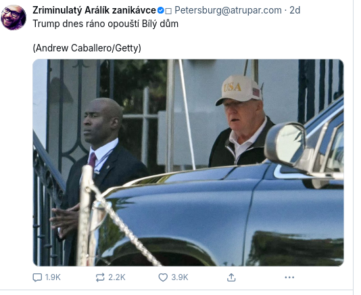Viewport: 361px width, 295px height.
Task: Click the car's side mirror in the photo
Action: [x=285, y=143]
